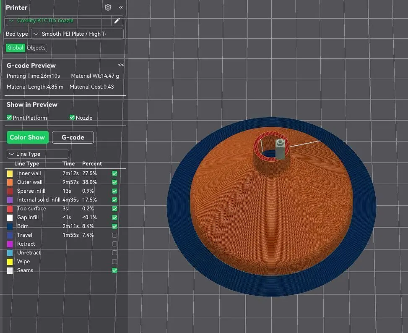
Task: Click the yellow Inner wall color swatch
Action: (x=10, y=173)
